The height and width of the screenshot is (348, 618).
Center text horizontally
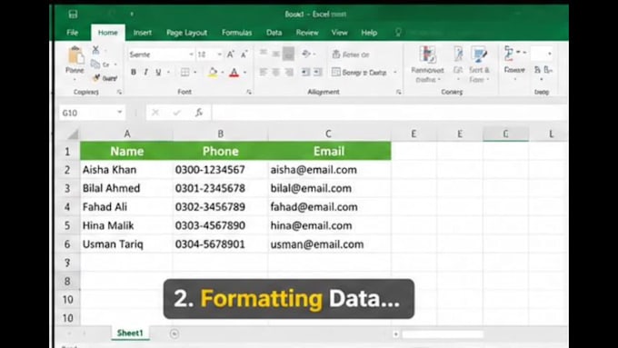[x=276, y=72]
